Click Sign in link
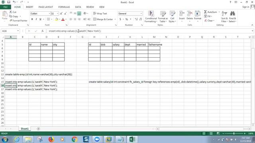This screenshot has height=143, width=255. (246, 7)
